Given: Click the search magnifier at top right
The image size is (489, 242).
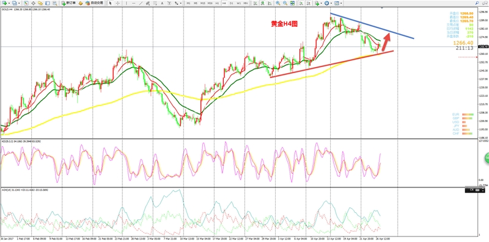Looking at the screenshot, I should [477, 3].
